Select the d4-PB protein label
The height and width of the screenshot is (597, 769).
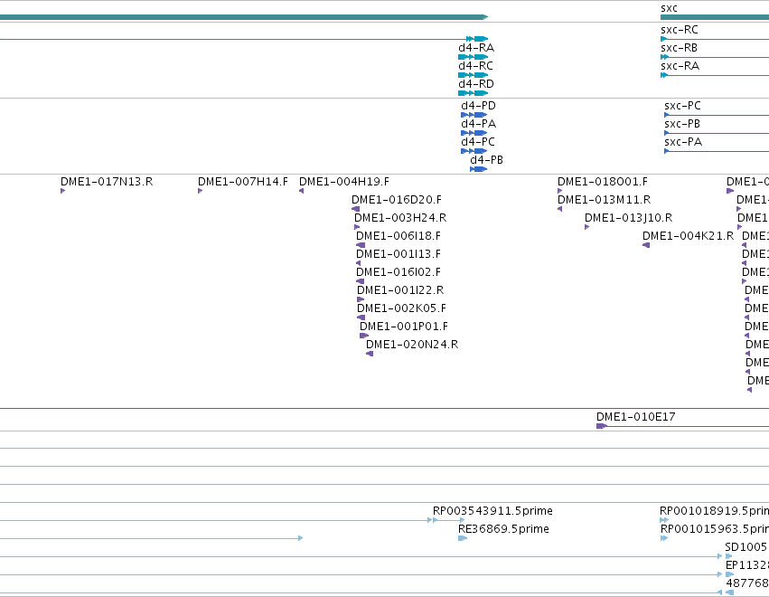[486, 160]
